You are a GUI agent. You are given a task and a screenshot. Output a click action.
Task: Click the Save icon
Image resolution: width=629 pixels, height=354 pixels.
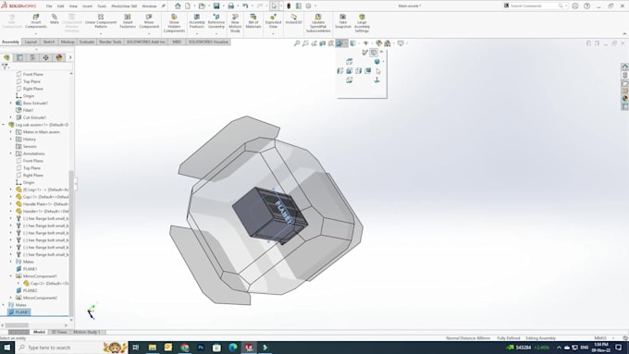216,6
